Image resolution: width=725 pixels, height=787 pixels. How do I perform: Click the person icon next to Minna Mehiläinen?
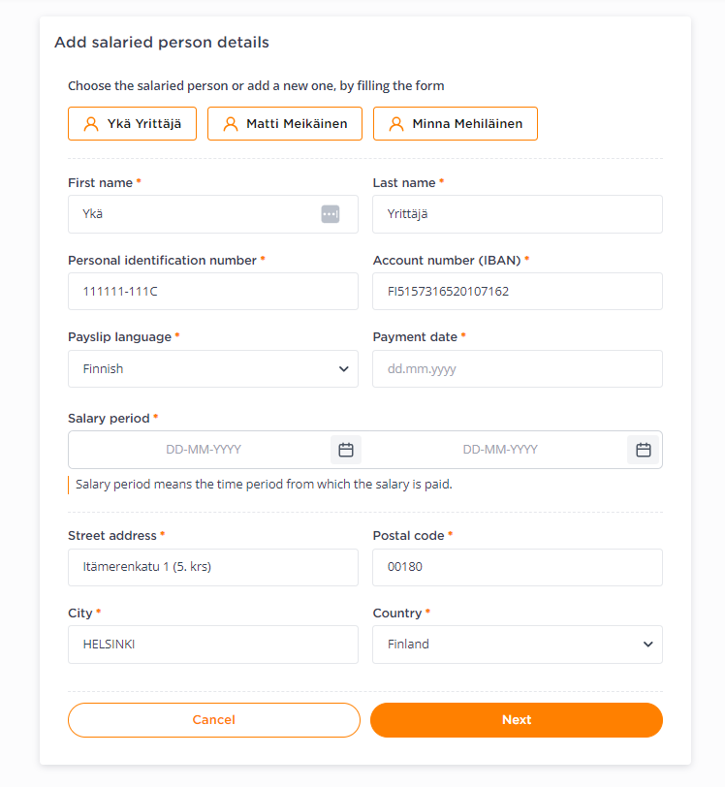click(396, 124)
